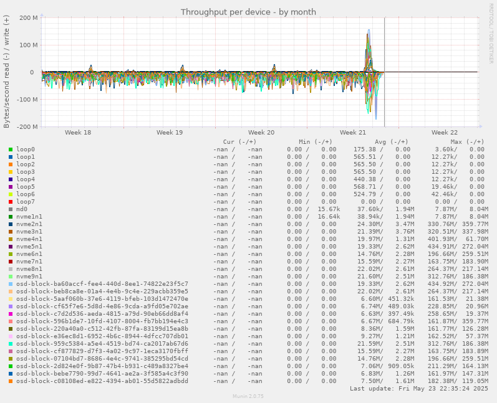The image size is (497, 403).
Task: Click the nvme2n1 device label
Action: (x=29, y=224)
